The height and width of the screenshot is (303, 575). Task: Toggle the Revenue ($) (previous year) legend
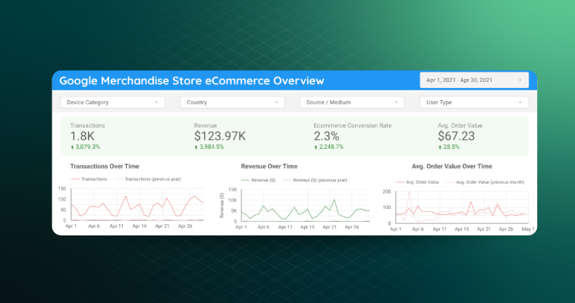coord(315,180)
